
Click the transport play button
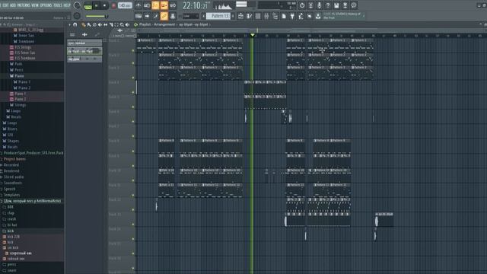point(97,5)
